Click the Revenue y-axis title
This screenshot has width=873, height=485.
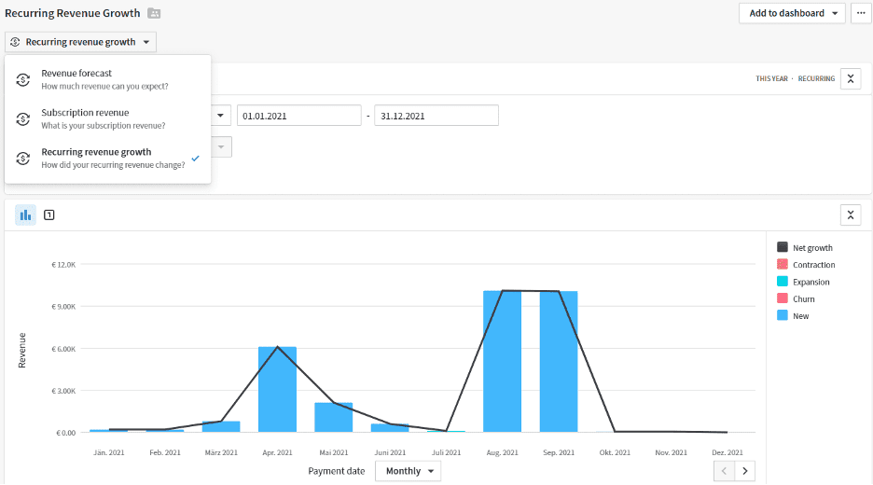click(x=22, y=351)
